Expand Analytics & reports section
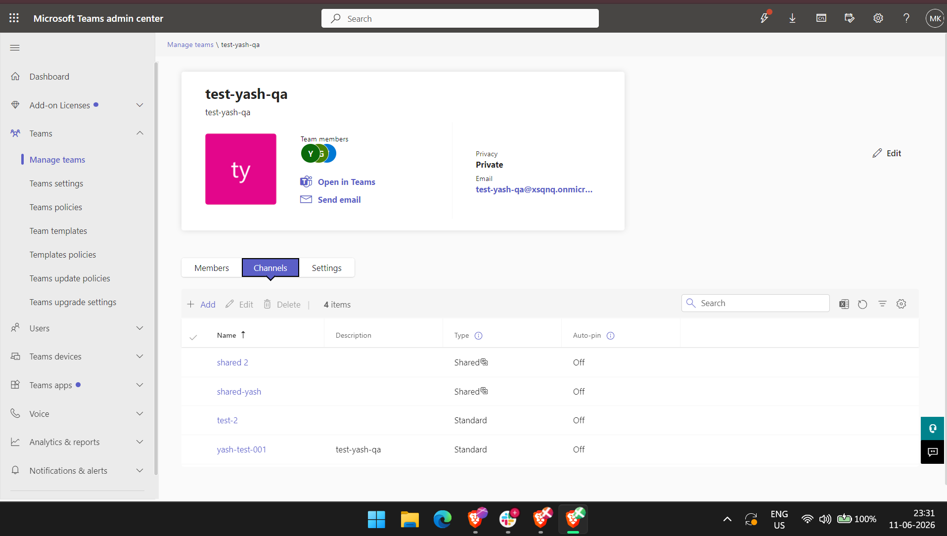 click(x=140, y=442)
